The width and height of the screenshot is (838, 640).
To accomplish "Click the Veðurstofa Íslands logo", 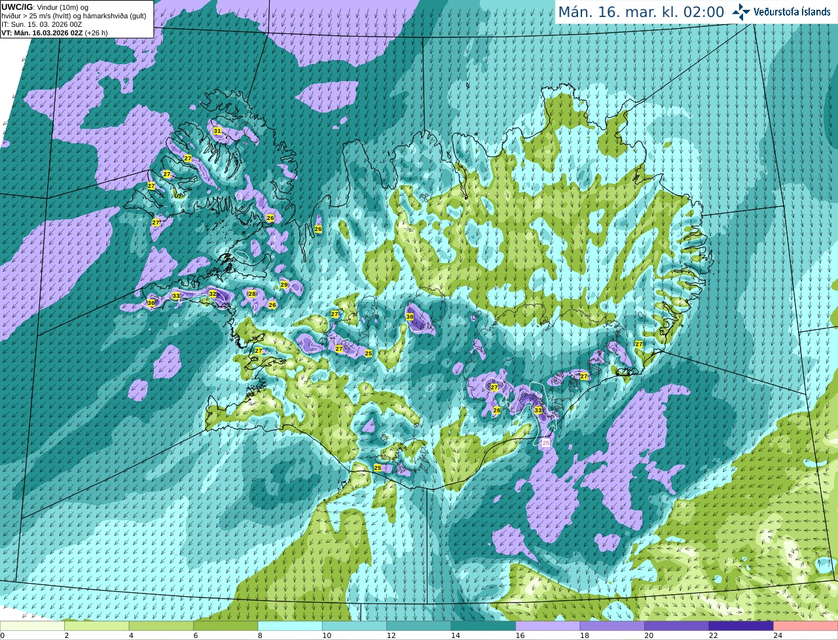I will (x=782, y=12).
